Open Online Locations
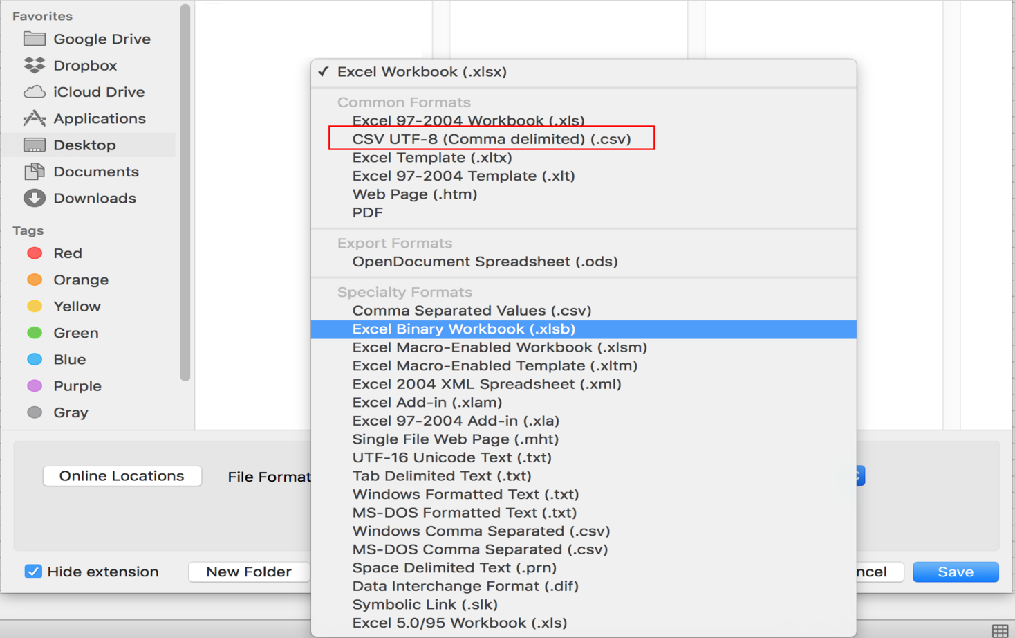 click(x=122, y=476)
